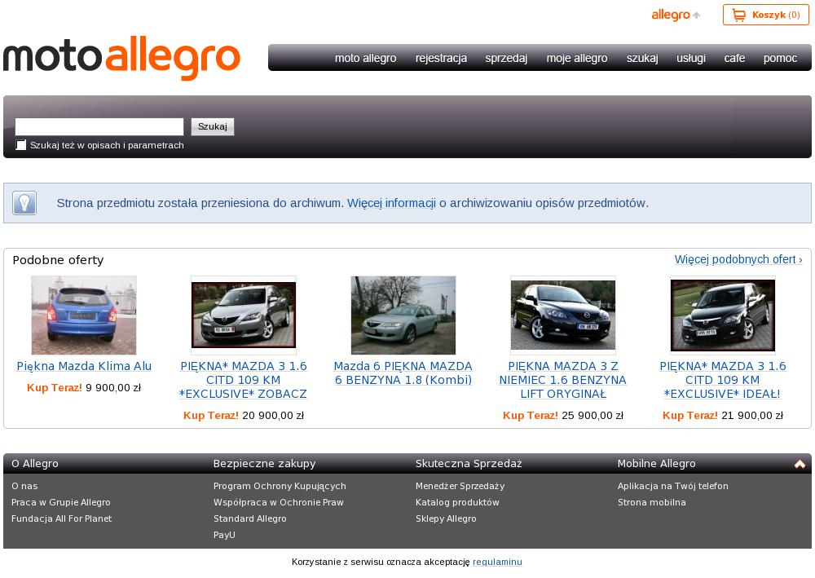This screenshot has width=815, height=578.
Task: Open blue Mazda Klima Alu thumbnail
Action: point(84,315)
